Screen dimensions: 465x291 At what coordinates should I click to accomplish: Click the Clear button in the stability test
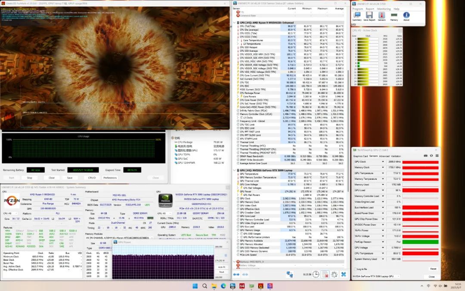pyautogui.click(x=52, y=178)
